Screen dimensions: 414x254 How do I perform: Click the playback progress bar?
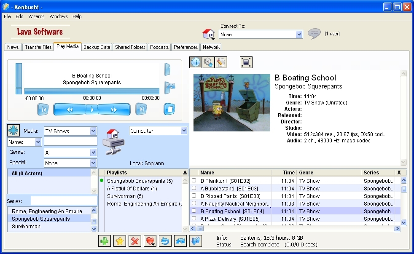(x=92, y=91)
